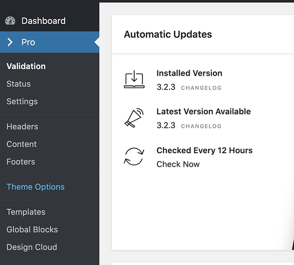Open Theme Options
294x265 pixels.
35,187
